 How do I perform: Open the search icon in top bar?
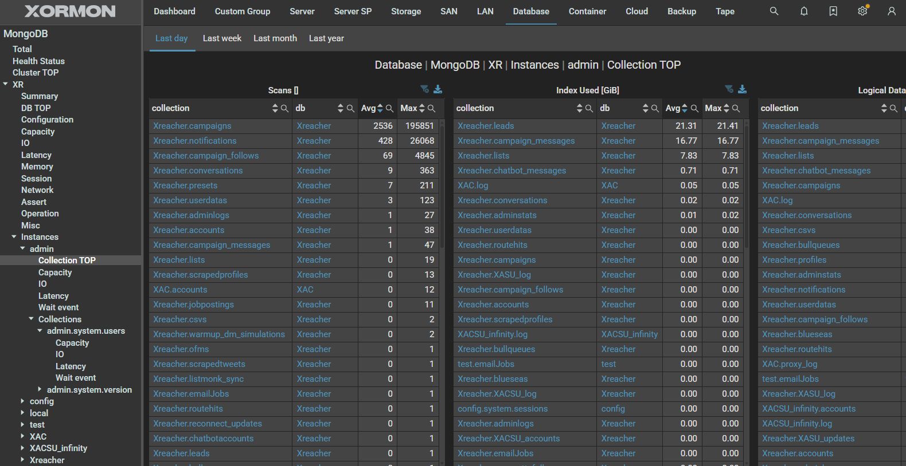[x=774, y=11]
